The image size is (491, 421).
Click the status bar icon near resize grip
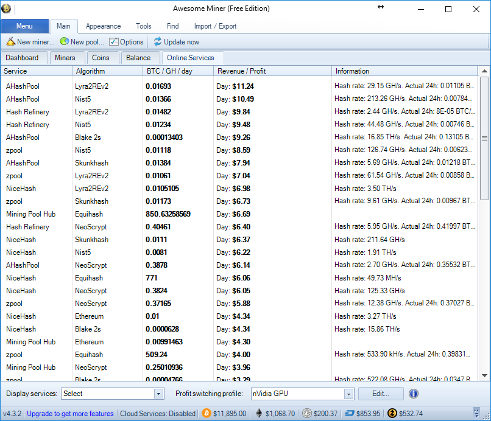coord(476,413)
